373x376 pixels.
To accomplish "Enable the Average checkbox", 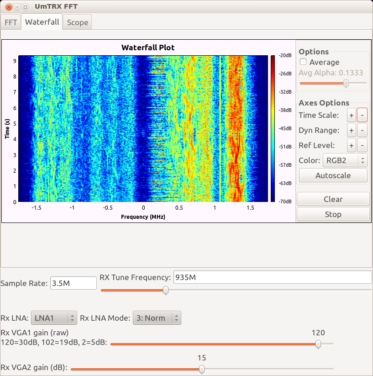I will (x=303, y=62).
